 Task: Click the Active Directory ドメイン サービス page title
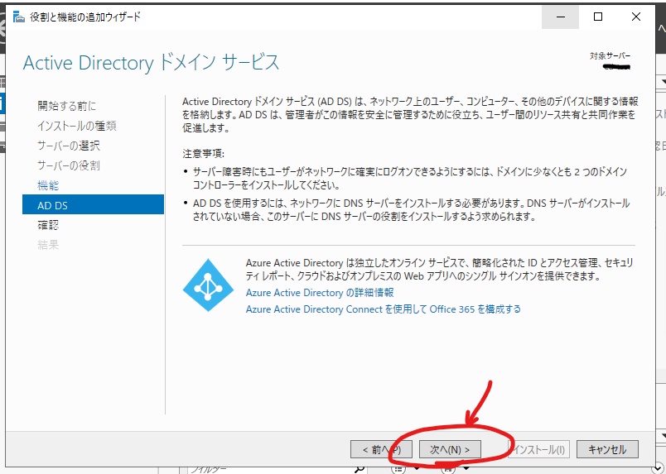152,63
